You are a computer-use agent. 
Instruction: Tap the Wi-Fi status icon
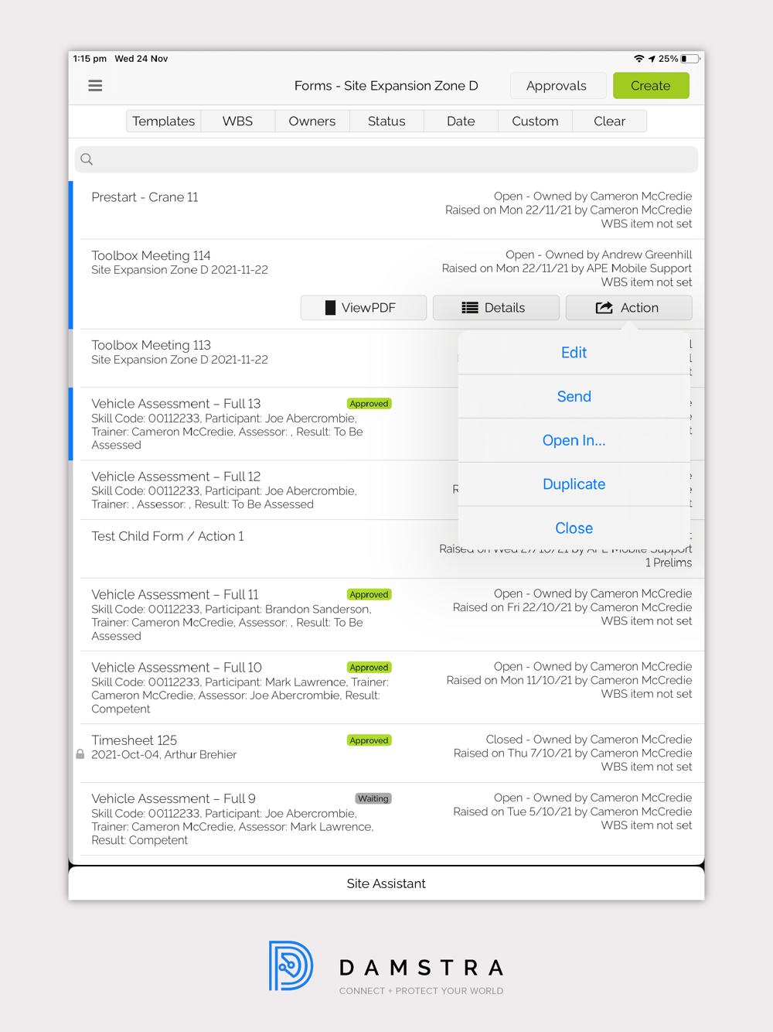(x=638, y=59)
